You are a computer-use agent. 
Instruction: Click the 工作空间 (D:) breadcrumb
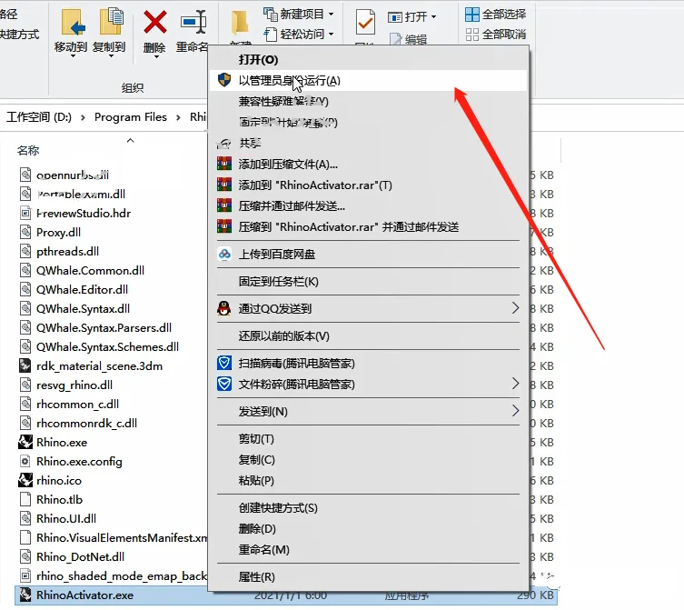pyautogui.click(x=39, y=117)
